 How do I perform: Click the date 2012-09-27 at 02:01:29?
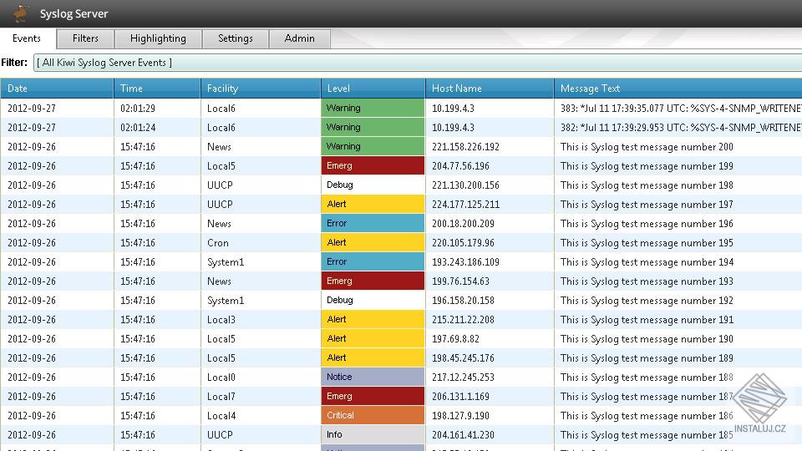pos(32,109)
